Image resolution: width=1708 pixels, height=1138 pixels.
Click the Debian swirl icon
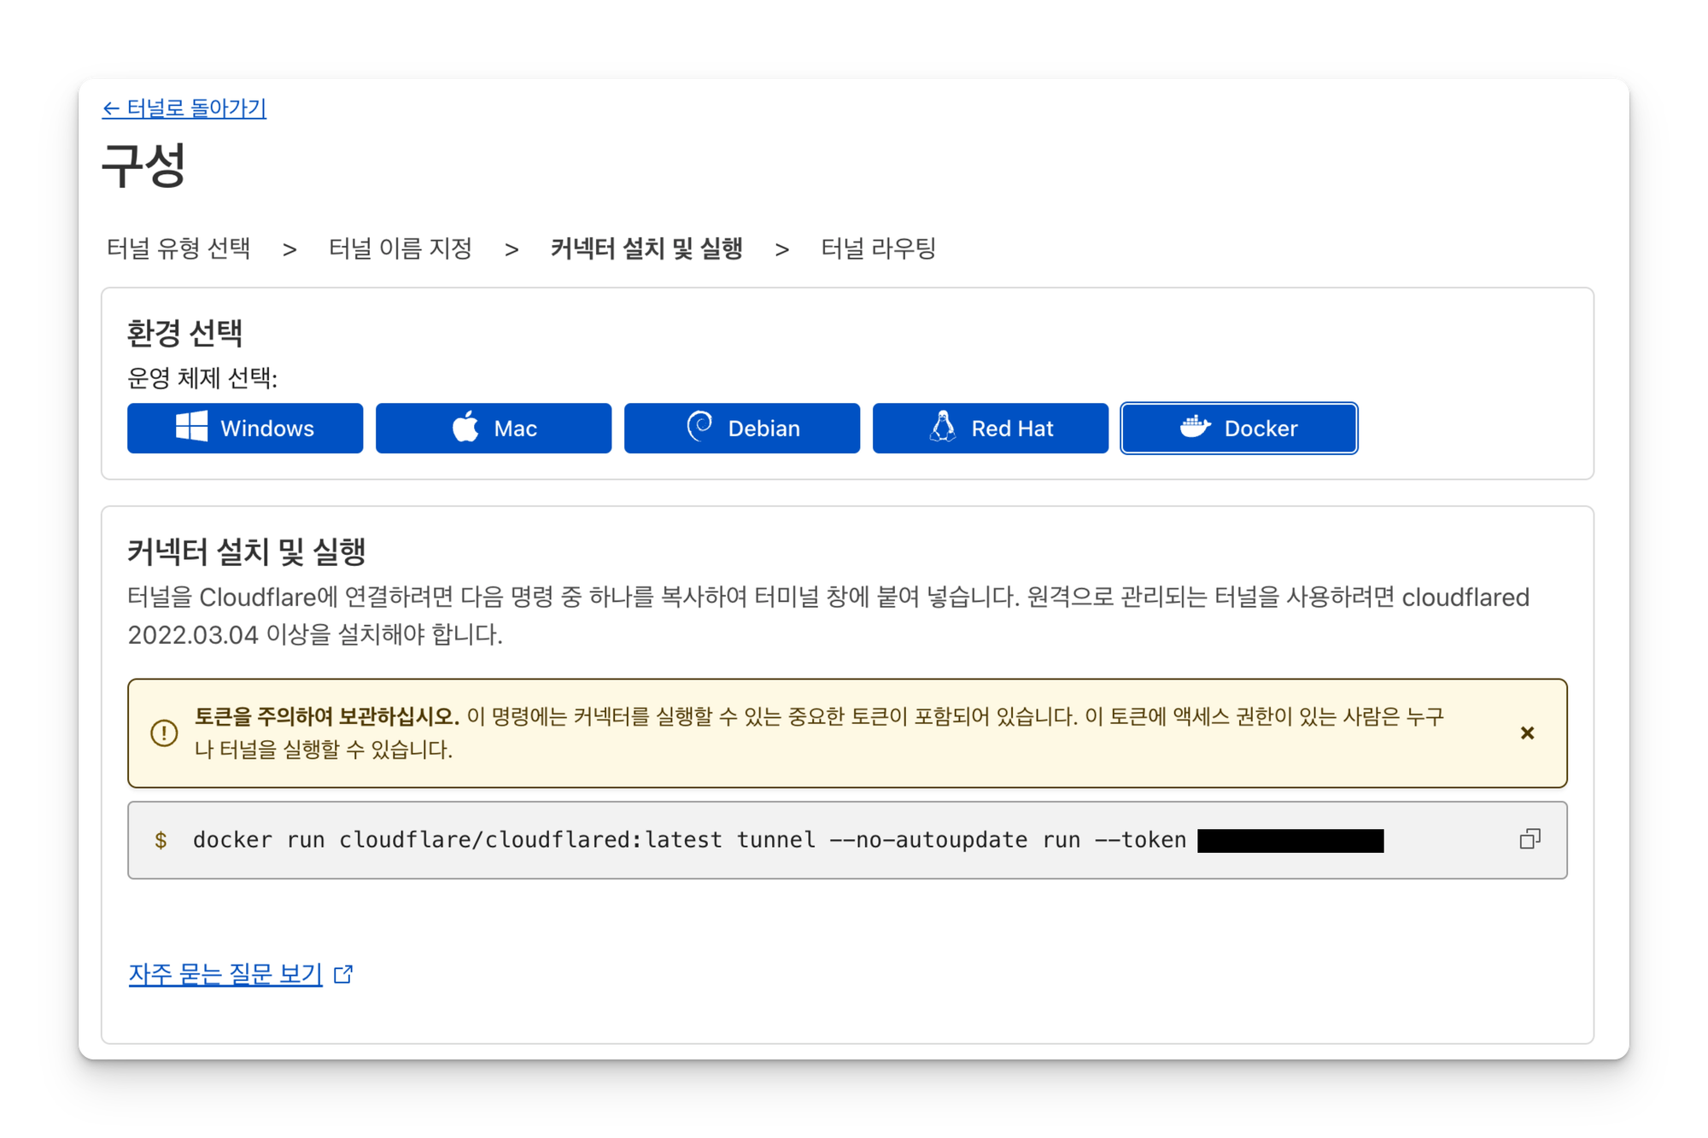[x=699, y=425]
